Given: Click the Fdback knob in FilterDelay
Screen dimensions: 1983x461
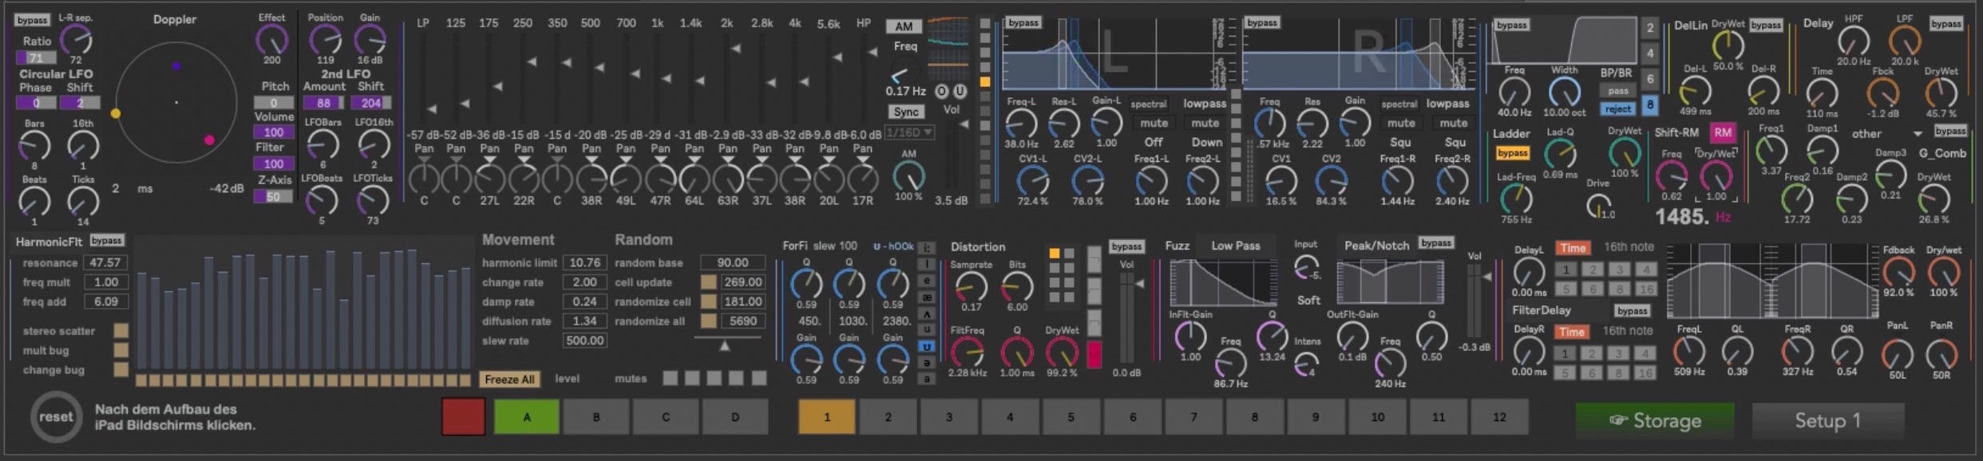Looking at the screenshot, I should pos(1898,273).
